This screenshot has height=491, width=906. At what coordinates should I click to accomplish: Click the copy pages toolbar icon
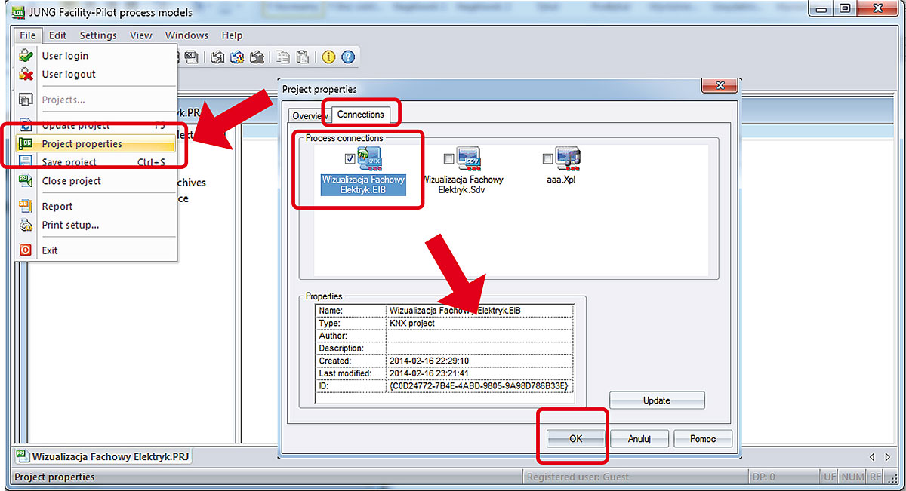click(x=282, y=57)
